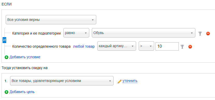Screen dimensions: 215x100
Task: Click the Добавить условие link
Action: pyautogui.click(x=25, y=57)
